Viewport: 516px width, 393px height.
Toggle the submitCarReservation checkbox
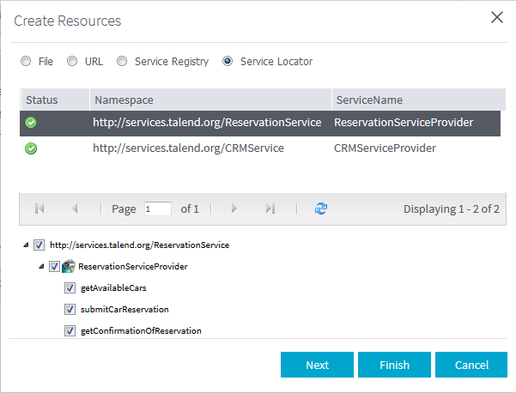[70, 309]
